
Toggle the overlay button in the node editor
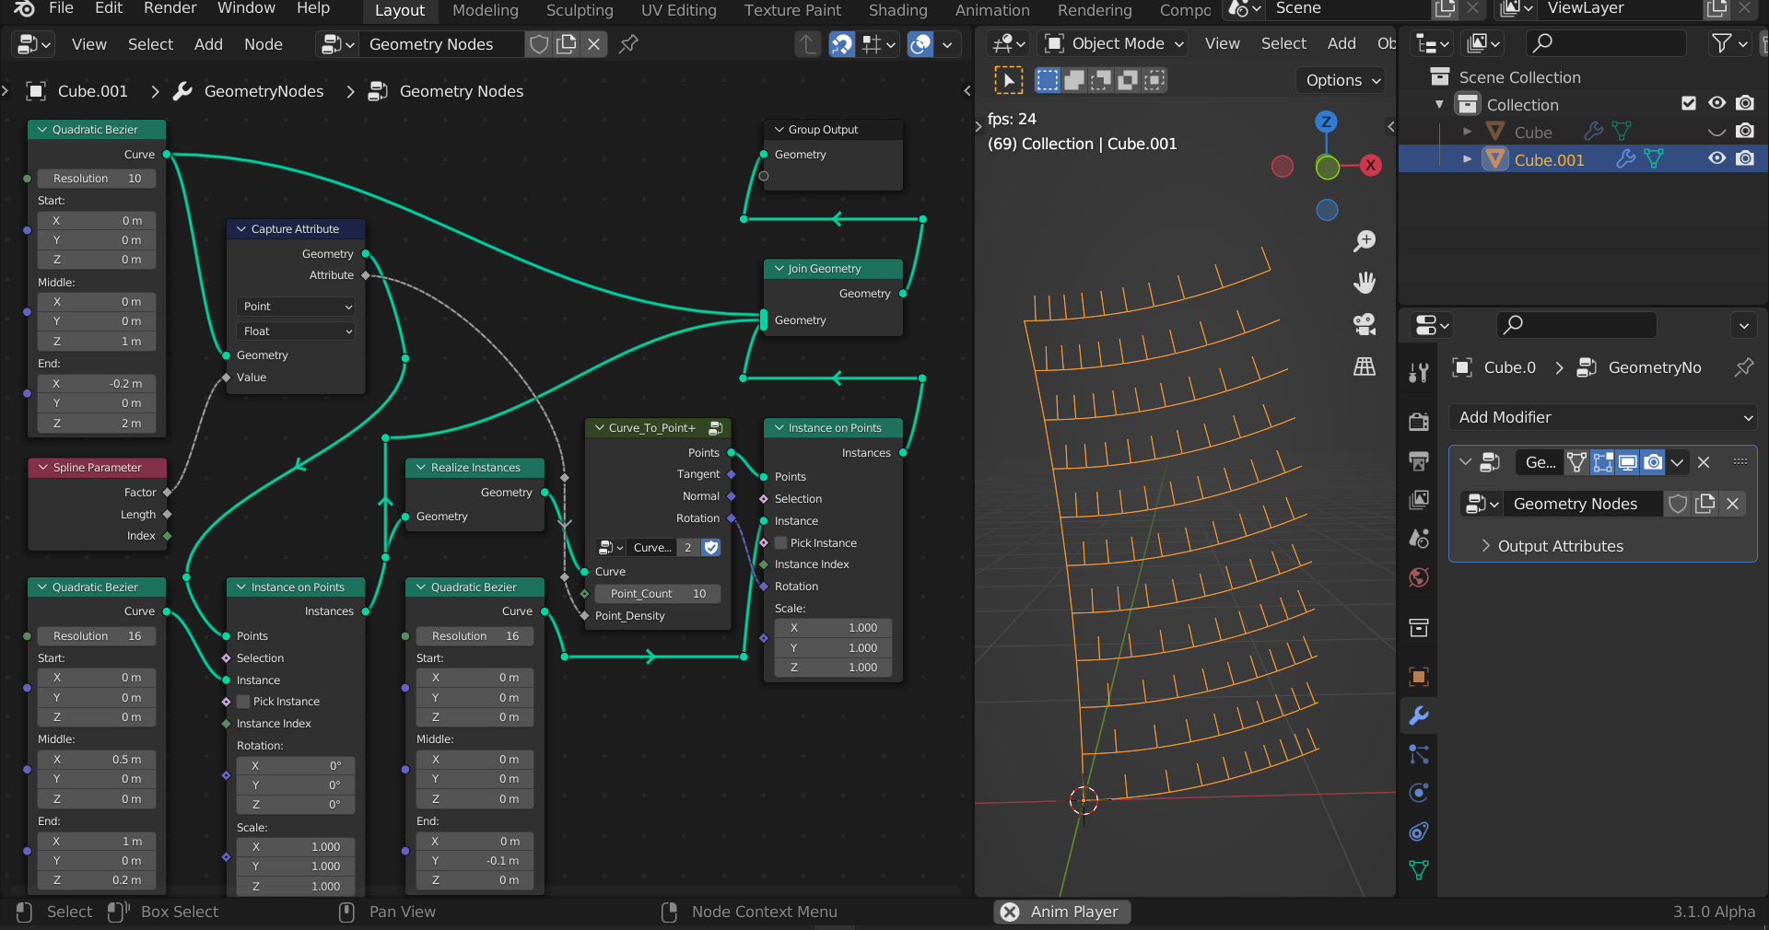pyautogui.click(x=920, y=44)
